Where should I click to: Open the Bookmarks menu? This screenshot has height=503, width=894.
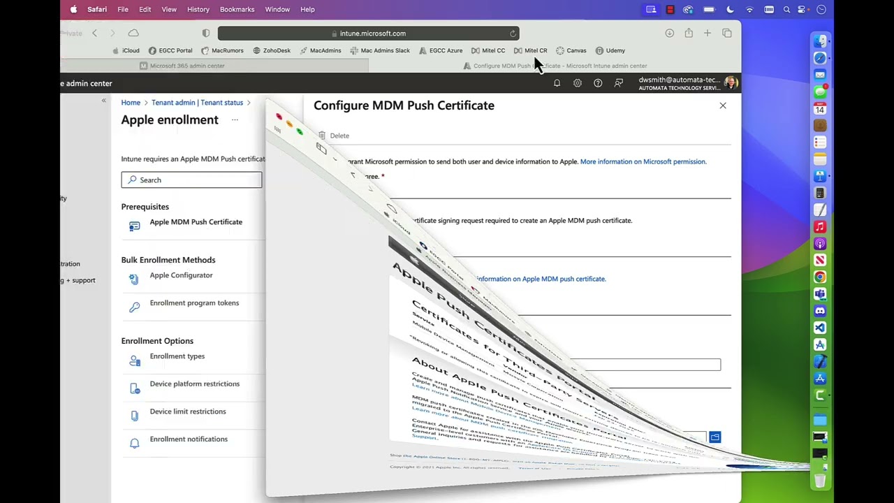click(x=237, y=9)
